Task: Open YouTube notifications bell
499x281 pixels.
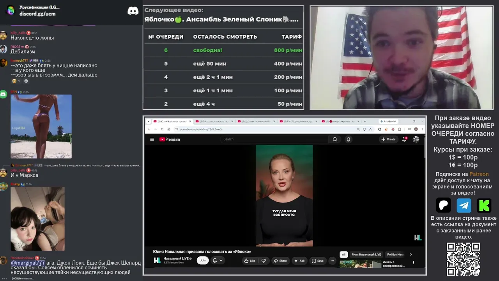Action: pyautogui.click(x=405, y=139)
